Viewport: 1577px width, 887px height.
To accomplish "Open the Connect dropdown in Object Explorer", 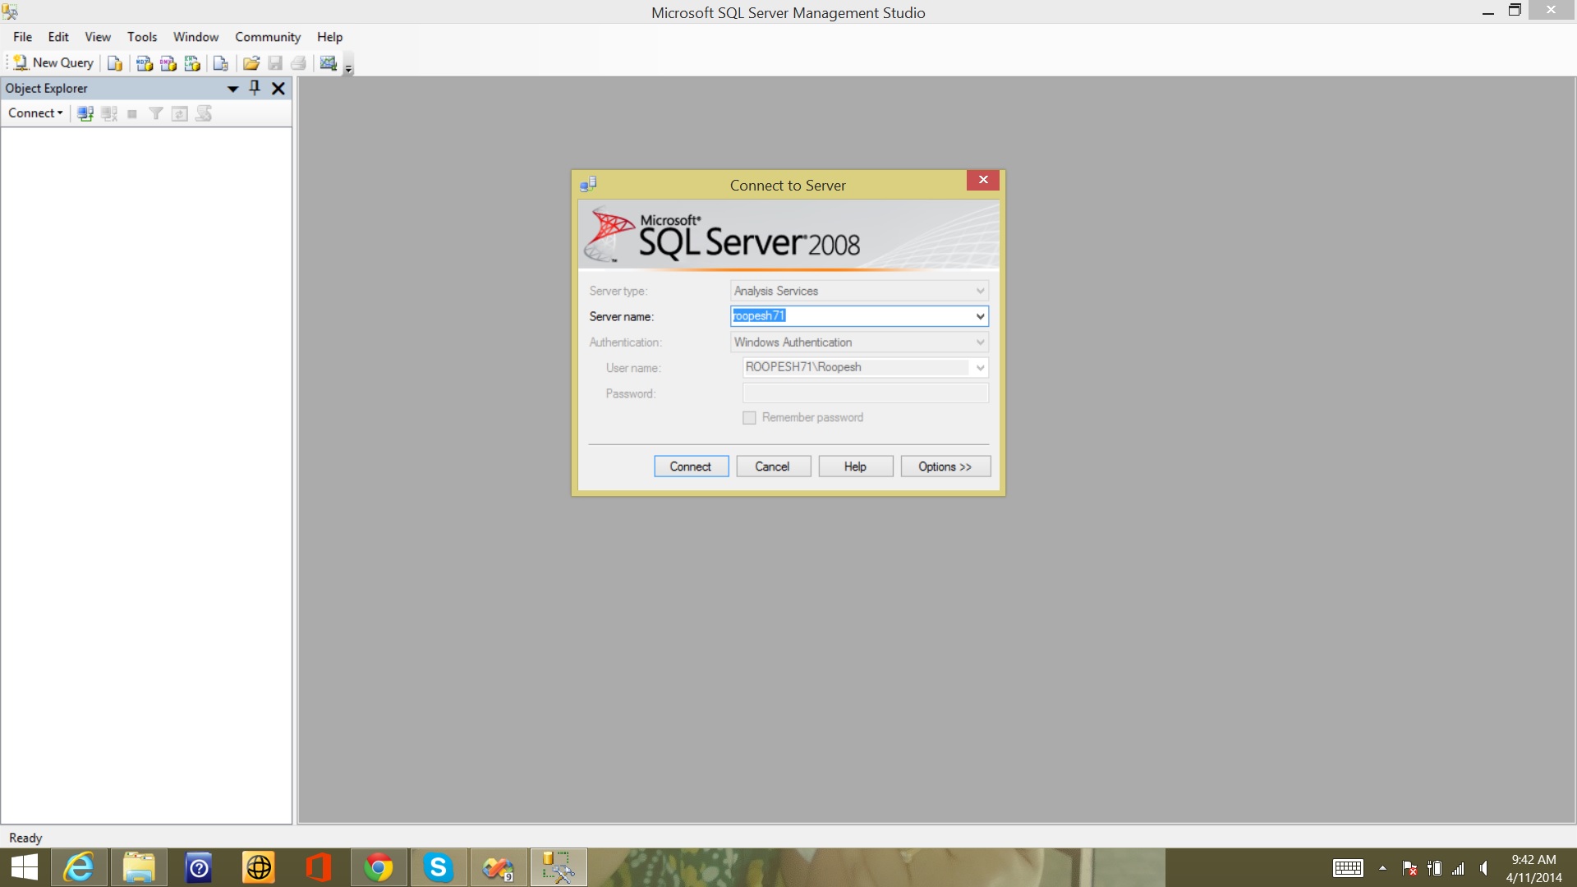I will [35, 113].
